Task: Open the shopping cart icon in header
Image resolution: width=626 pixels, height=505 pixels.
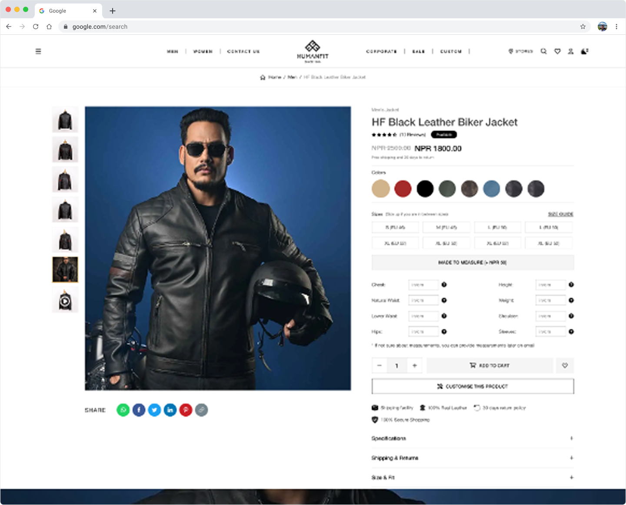Action: (585, 51)
